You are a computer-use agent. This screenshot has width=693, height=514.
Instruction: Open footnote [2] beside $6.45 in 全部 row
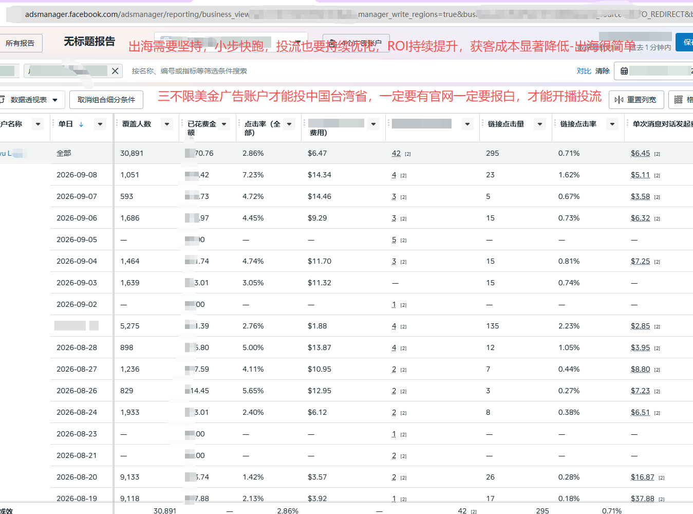coord(657,154)
